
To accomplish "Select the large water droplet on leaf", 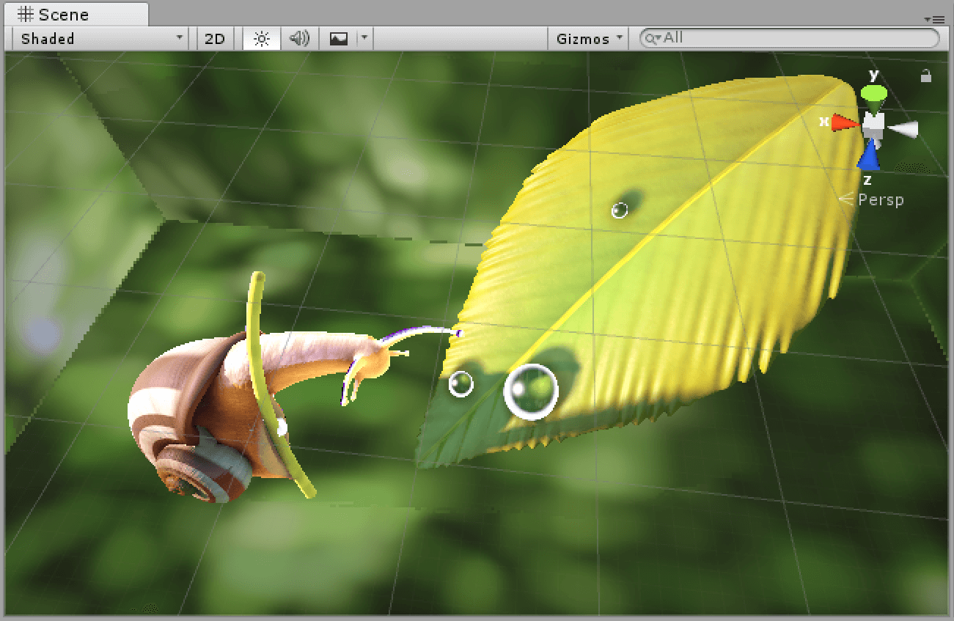I will click(x=531, y=392).
